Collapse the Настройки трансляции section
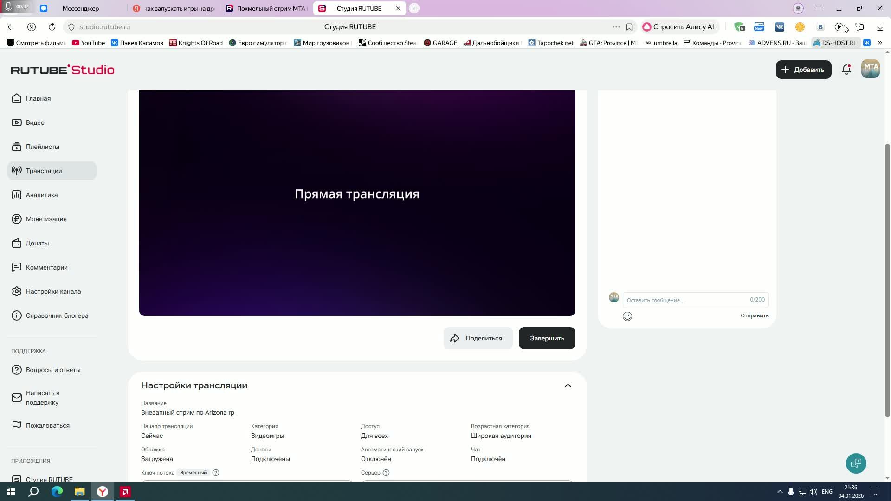This screenshot has width=891, height=501. [568, 385]
